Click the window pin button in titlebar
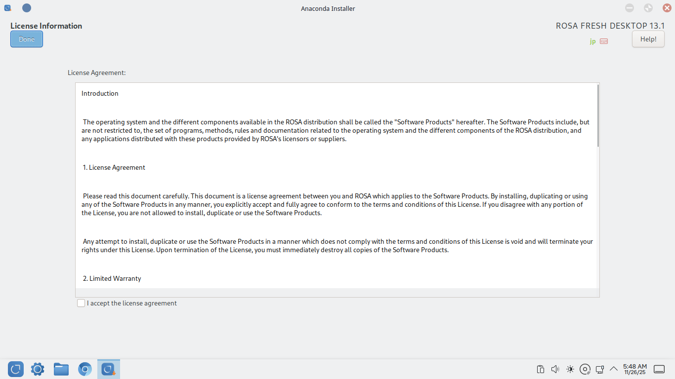Screen dimensions: 675x379 pyautogui.click(x=27, y=8)
